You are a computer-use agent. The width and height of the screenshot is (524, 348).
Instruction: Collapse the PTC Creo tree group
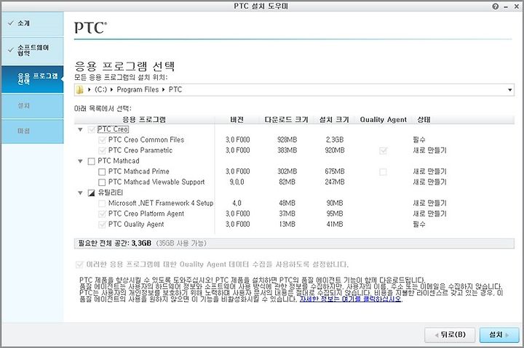click(x=80, y=129)
